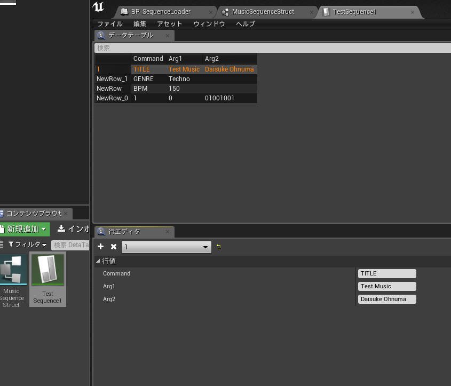Click the Unreal Engine logo icon

98,7
